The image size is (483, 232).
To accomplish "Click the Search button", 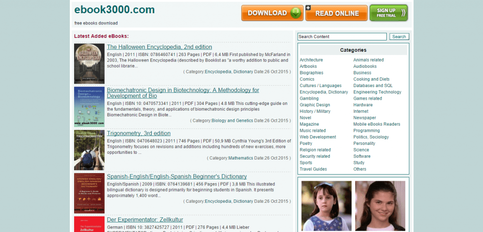I will point(399,37).
